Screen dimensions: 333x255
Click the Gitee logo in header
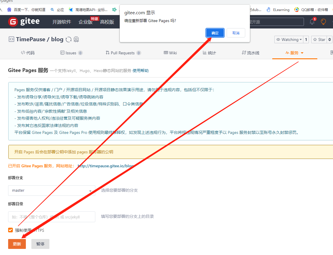point(24,22)
